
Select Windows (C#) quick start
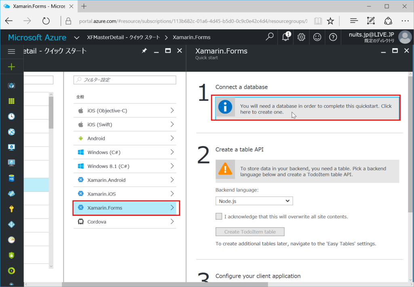[x=125, y=152]
